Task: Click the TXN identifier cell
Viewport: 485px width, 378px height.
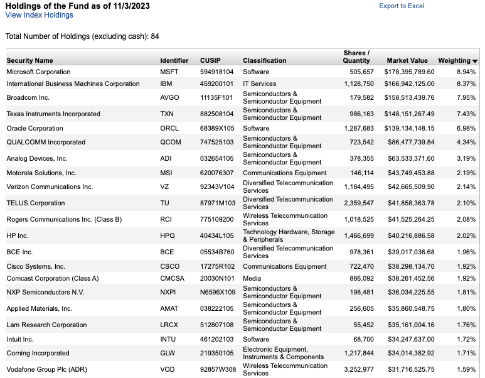Action: tap(167, 114)
